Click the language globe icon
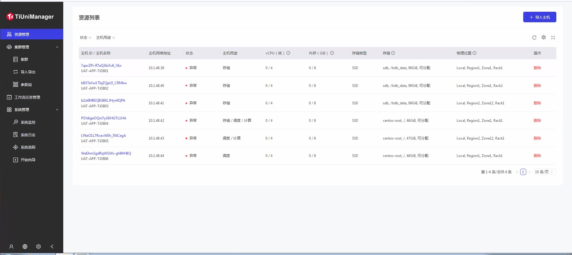 point(25,247)
